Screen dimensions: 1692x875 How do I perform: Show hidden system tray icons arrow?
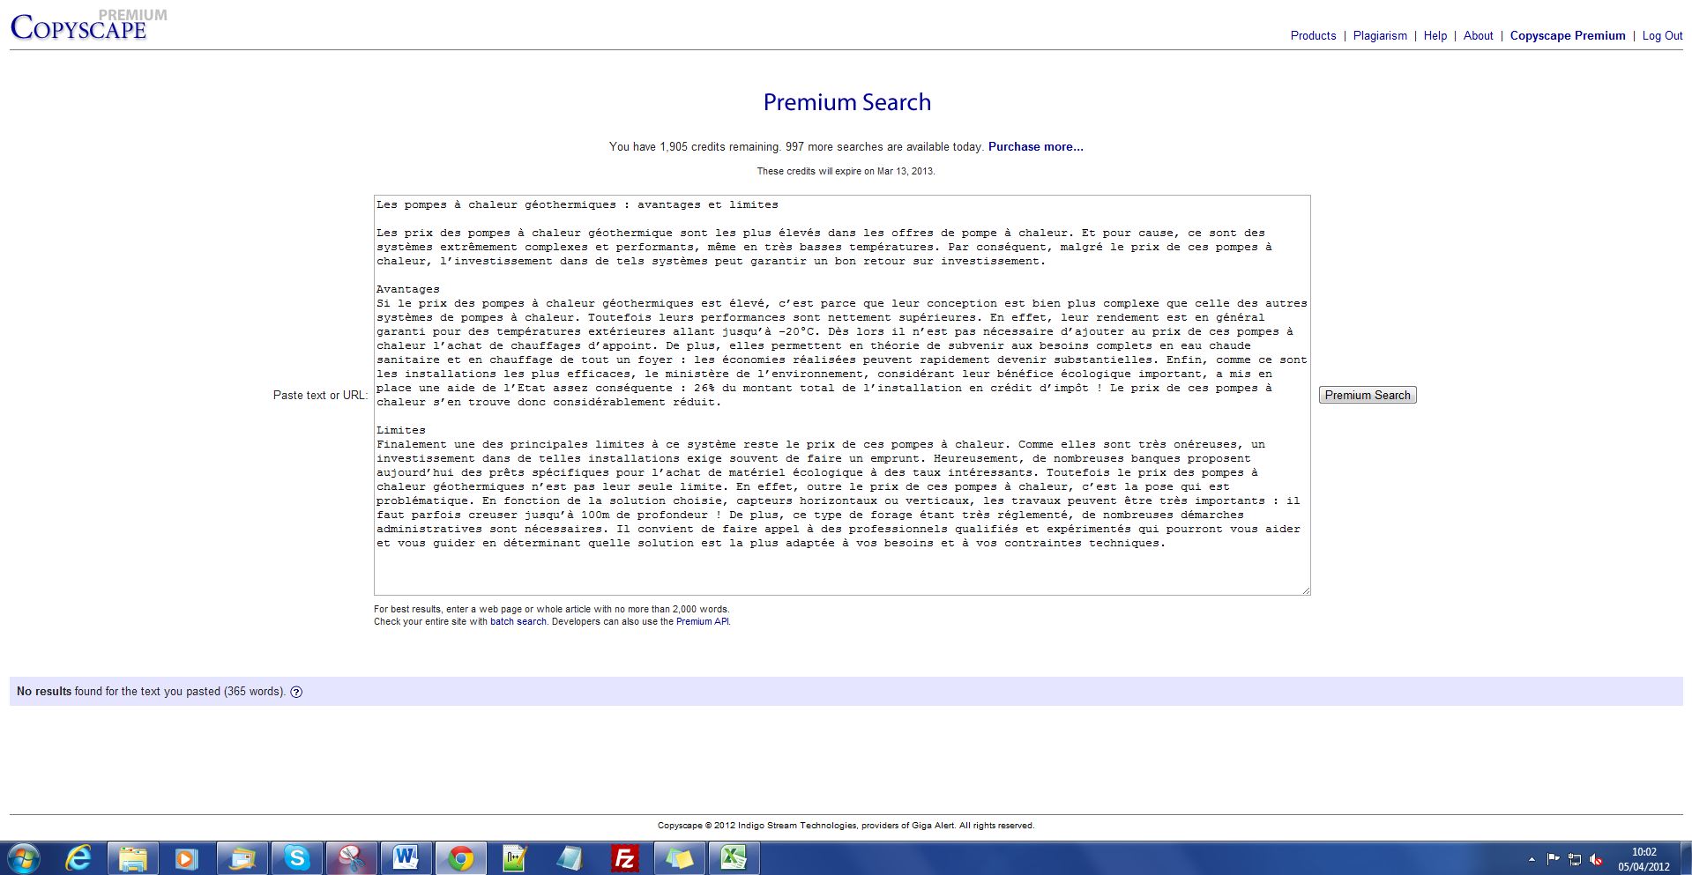pyautogui.click(x=1532, y=859)
